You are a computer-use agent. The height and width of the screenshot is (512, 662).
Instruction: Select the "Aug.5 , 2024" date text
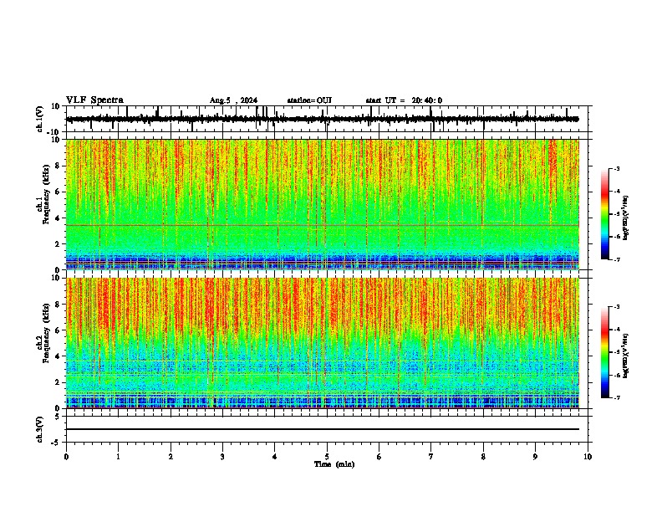click(233, 100)
